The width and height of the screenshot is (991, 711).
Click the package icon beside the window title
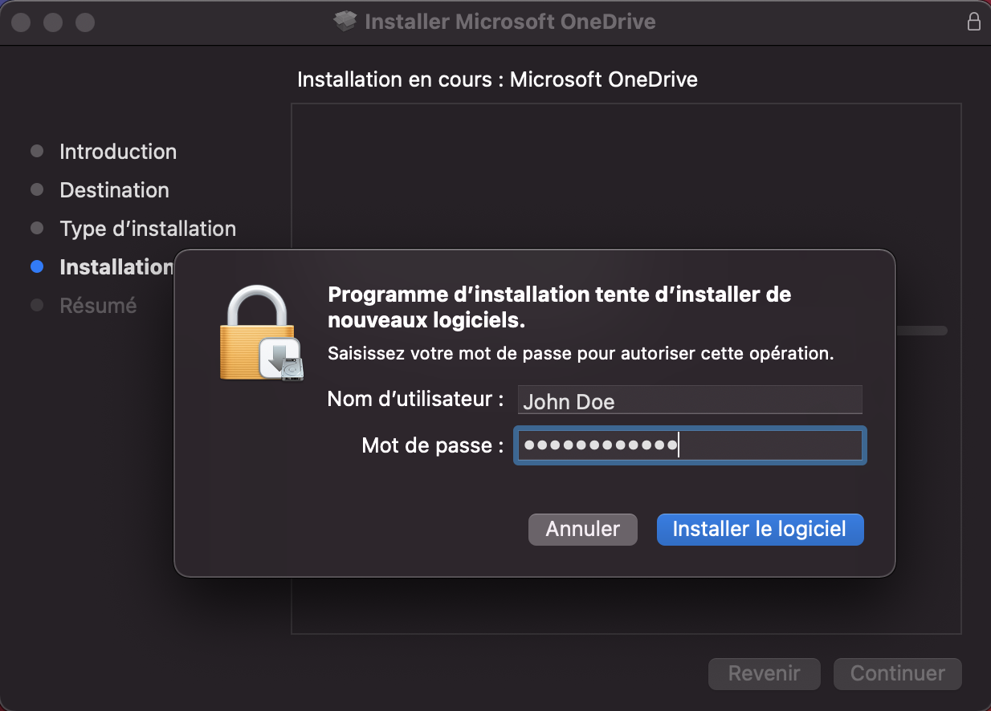coord(345,22)
